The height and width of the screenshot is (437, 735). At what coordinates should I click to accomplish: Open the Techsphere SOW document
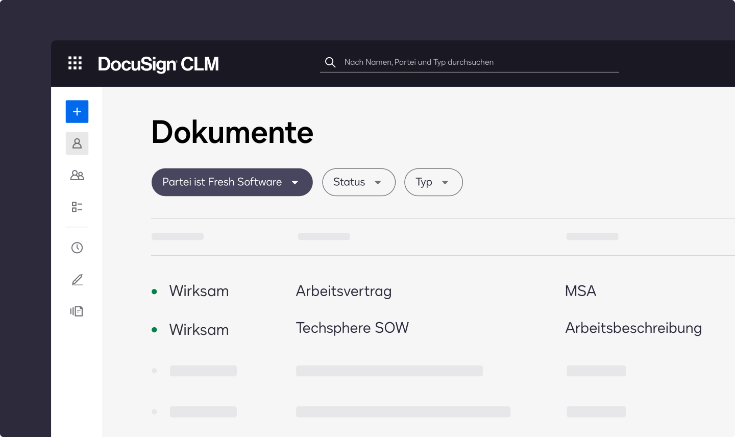click(352, 328)
